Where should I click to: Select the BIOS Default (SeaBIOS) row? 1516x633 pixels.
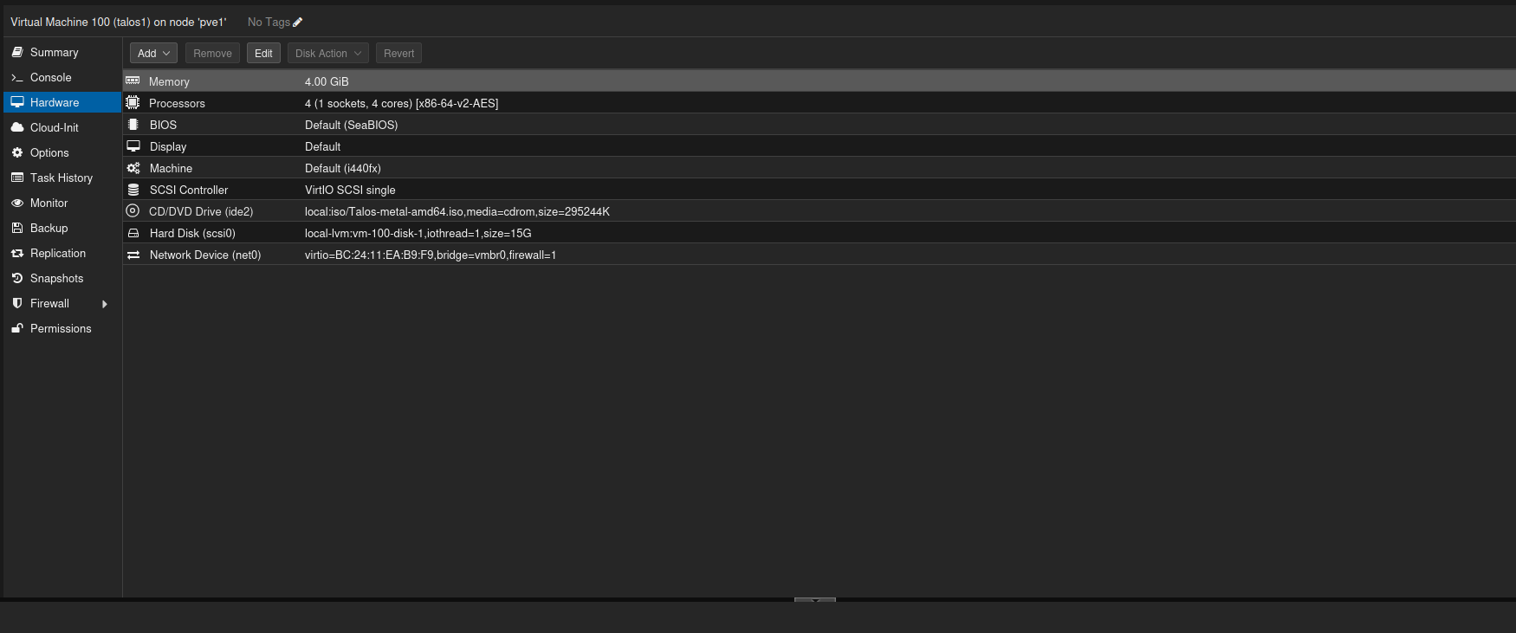pyautogui.click(x=351, y=125)
